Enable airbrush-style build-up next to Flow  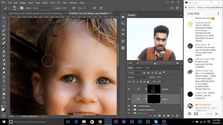point(94,8)
